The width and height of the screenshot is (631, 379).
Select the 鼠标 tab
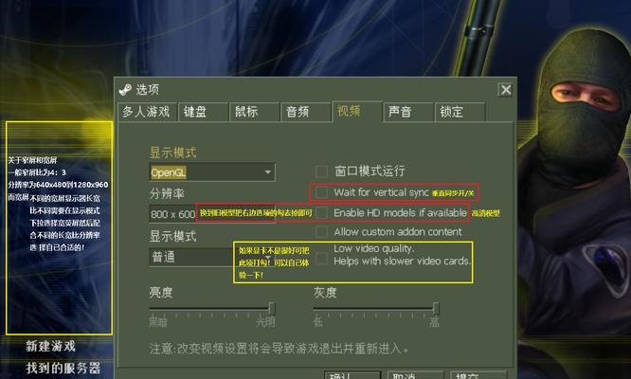[254, 112]
